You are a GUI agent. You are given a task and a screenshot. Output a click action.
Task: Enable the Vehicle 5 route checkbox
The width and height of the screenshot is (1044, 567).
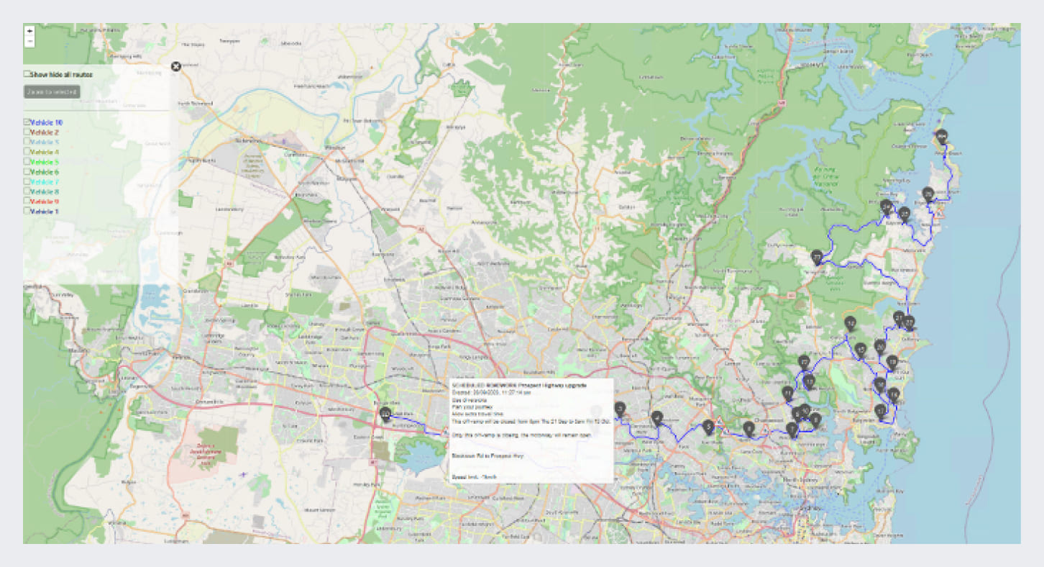pyautogui.click(x=27, y=162)
